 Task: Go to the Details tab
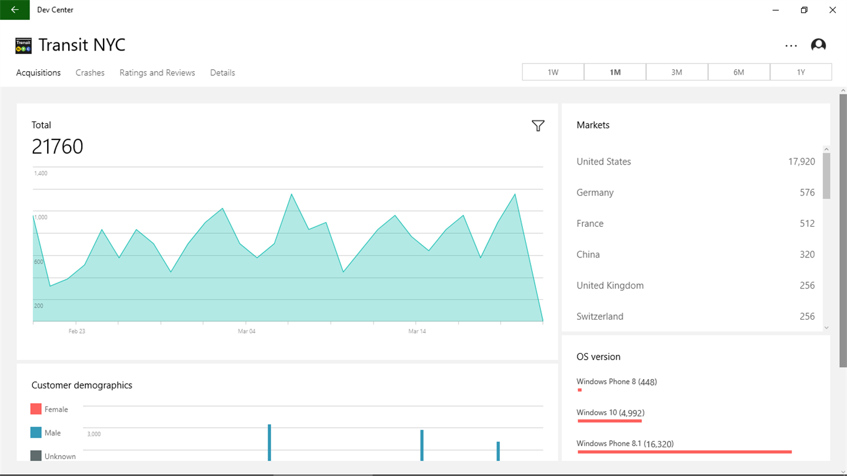click(222, 73)
